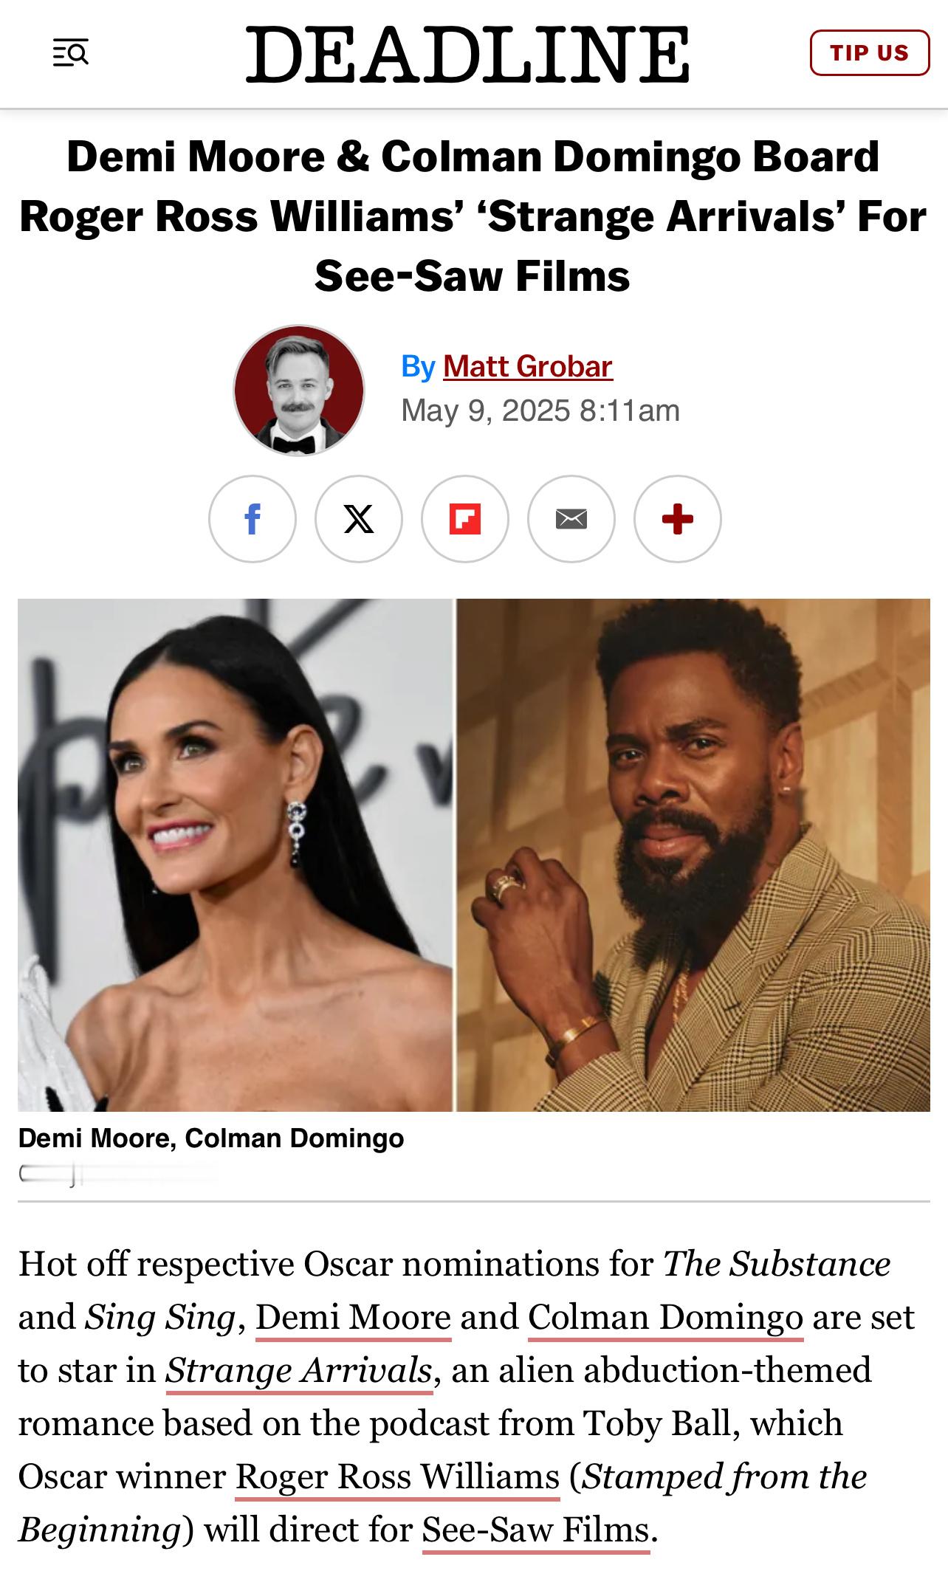This screenshot has width=948, height=1585.
Task: Open the See-Saw Films link
Action: coord(536,1530)
